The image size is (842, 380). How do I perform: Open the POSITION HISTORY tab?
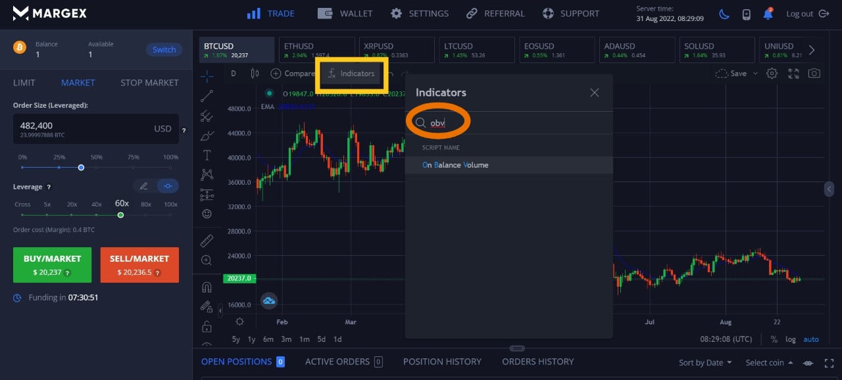coord(442,362)
